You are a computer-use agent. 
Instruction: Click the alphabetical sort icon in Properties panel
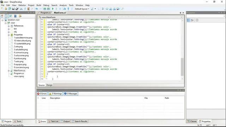192,20
